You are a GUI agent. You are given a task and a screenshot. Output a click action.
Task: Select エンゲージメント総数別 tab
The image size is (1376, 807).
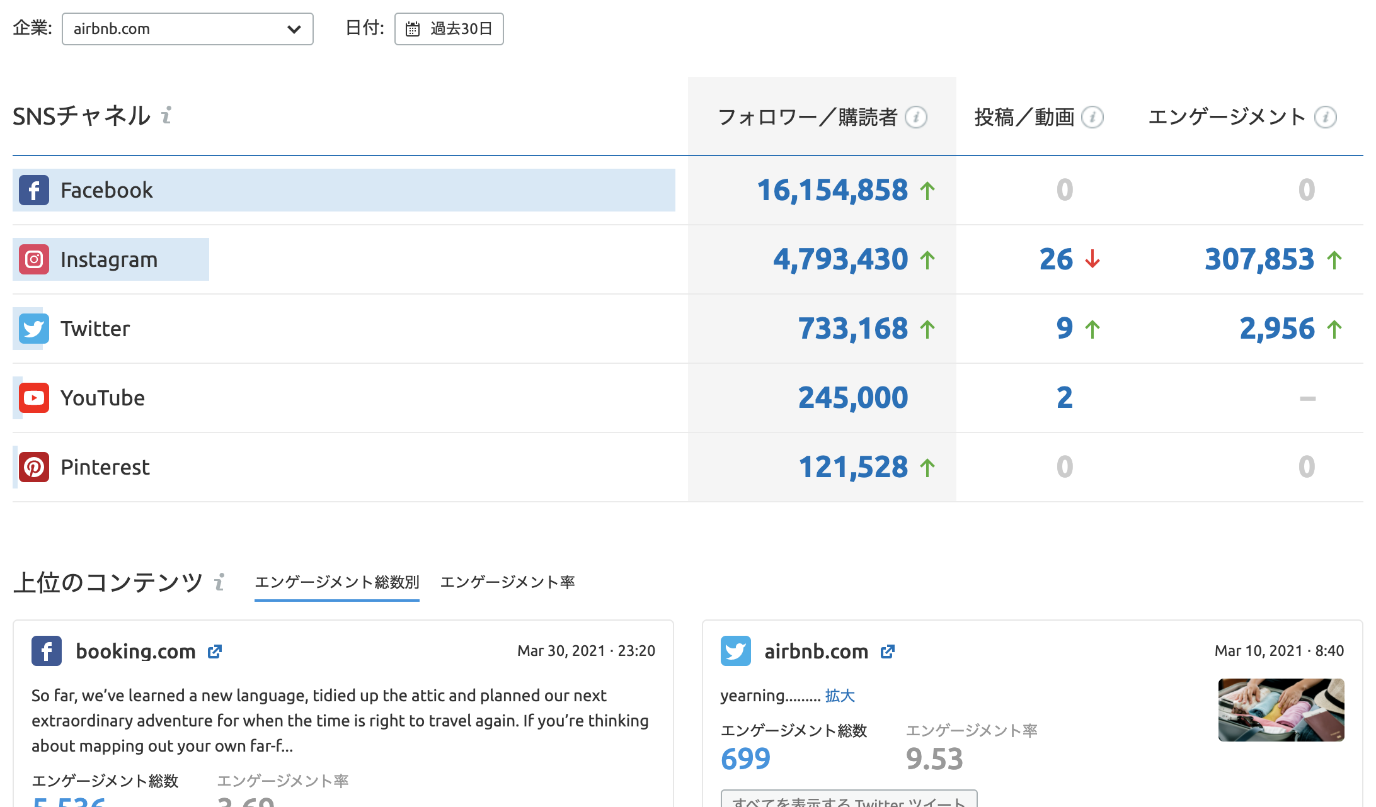[336, 582]
